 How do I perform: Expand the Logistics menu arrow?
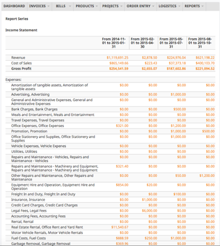point(179,6)
